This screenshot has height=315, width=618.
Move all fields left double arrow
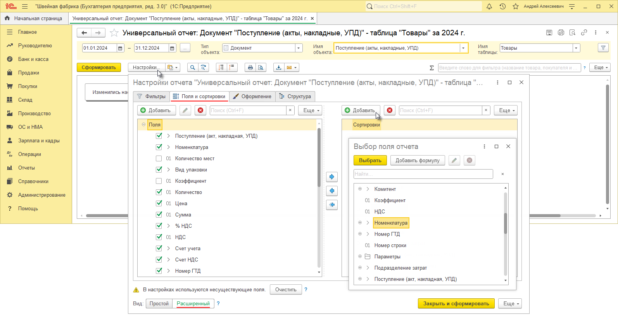(332, 205)
